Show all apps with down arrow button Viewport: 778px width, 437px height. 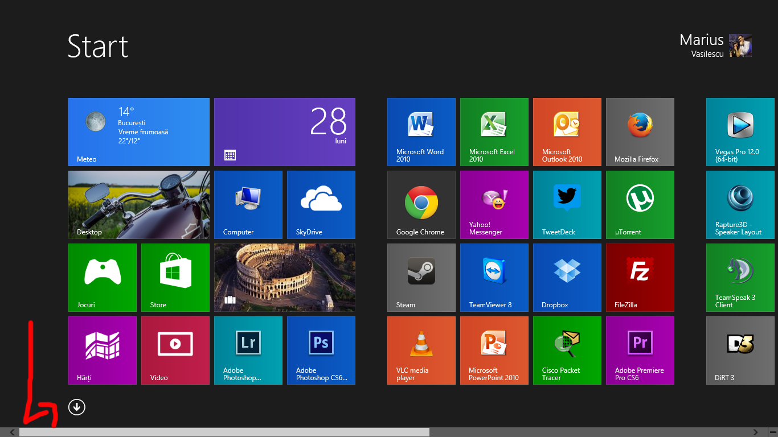[x=77, y=407]
